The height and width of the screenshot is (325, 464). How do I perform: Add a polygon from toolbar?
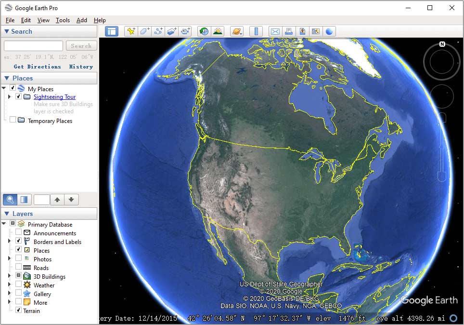pyautogui.click(x=144, y=31)
